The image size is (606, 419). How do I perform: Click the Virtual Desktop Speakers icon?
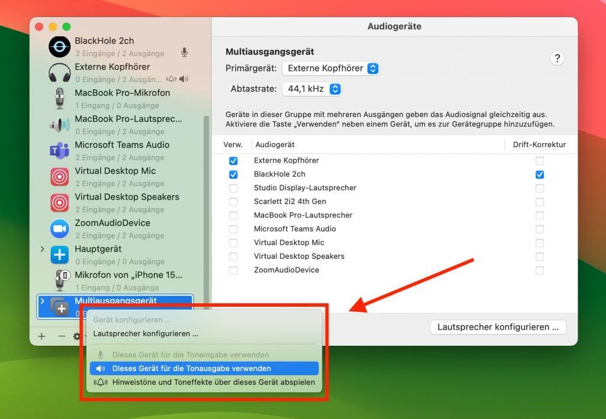coord(60,203)
